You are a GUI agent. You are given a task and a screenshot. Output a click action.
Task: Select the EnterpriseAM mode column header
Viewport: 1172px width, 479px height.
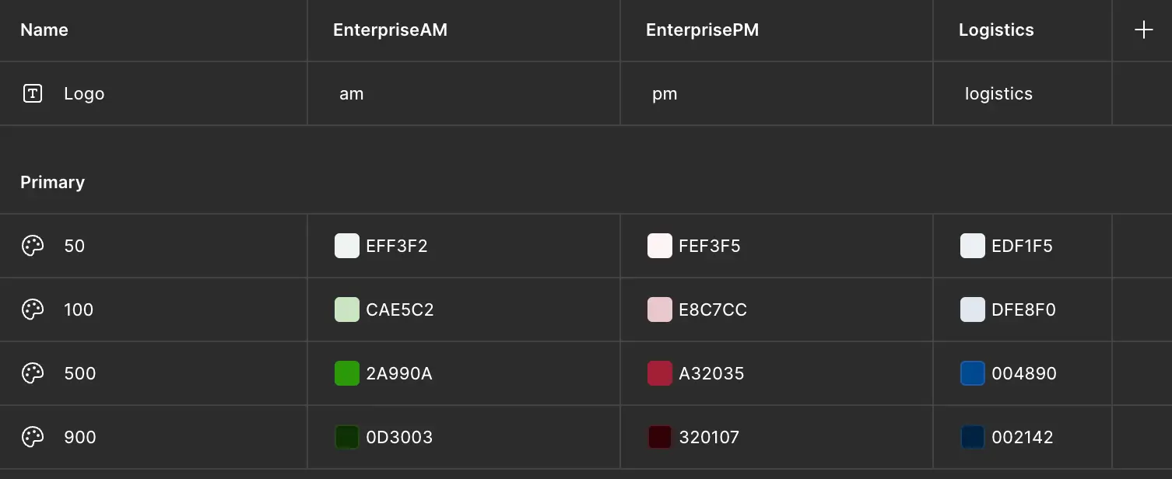point(390,30)
